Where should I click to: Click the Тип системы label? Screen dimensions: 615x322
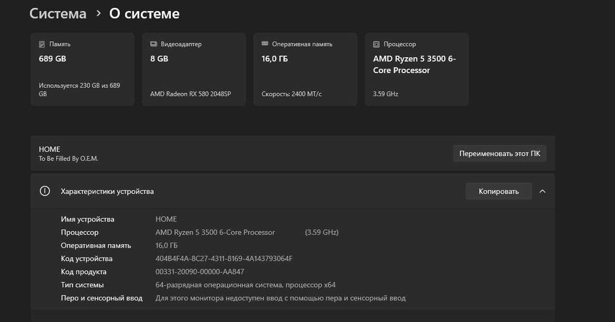point(82,285)
